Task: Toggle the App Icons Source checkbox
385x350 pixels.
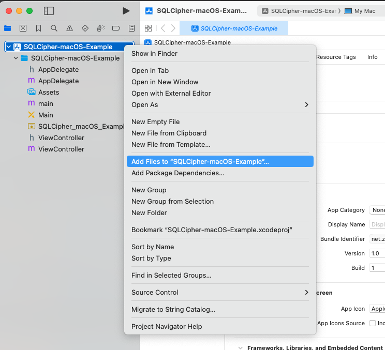Action: click(373, 323)
